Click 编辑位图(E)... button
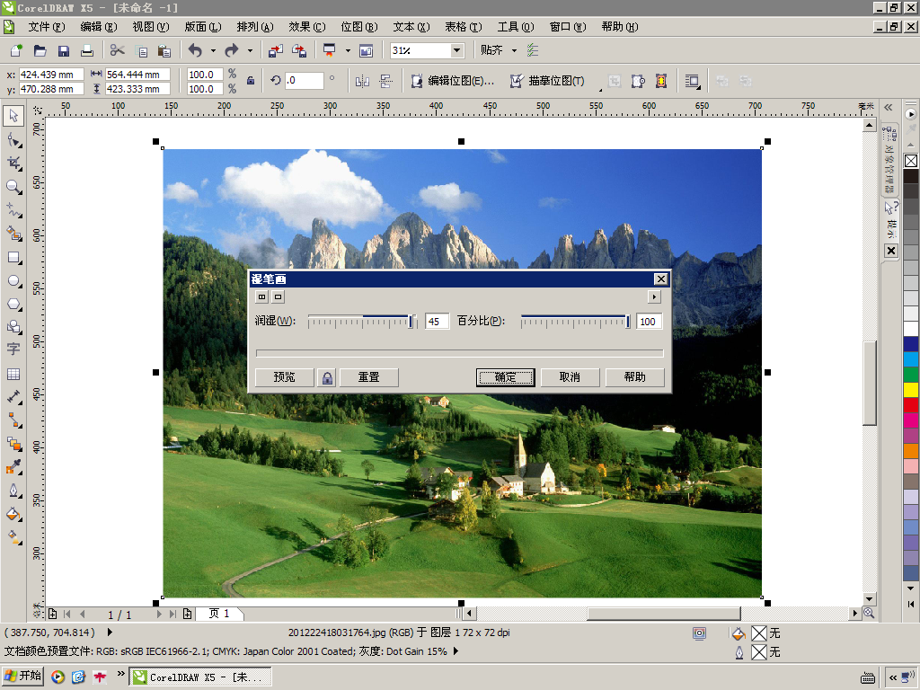This screenshot has height=690, width=920. 453,81
